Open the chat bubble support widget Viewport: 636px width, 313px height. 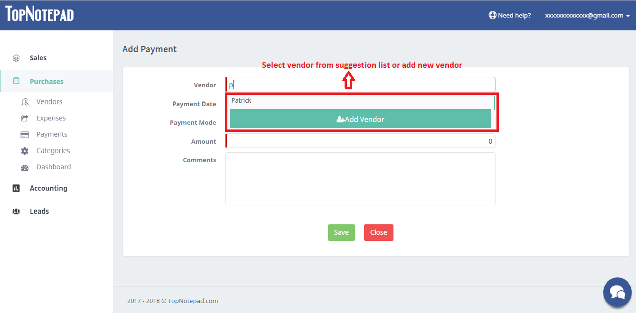point(617,292)
